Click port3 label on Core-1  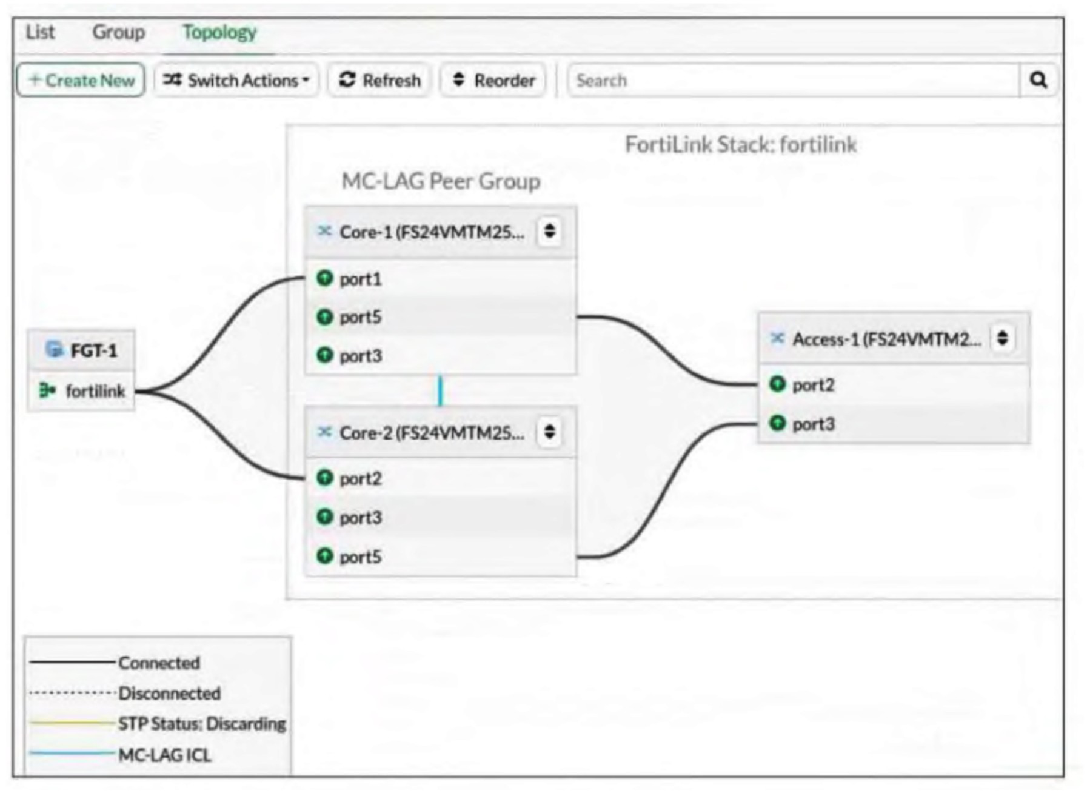(x=361, y=356)
